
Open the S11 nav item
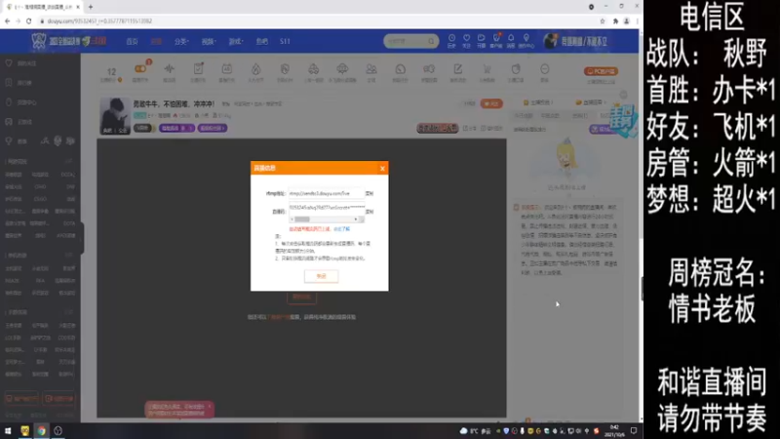tap(285, 41)
